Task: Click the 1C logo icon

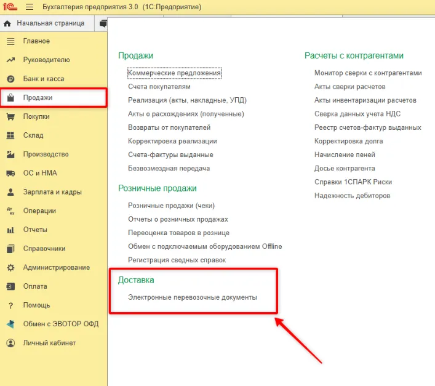Action: [x=10, y=6]
